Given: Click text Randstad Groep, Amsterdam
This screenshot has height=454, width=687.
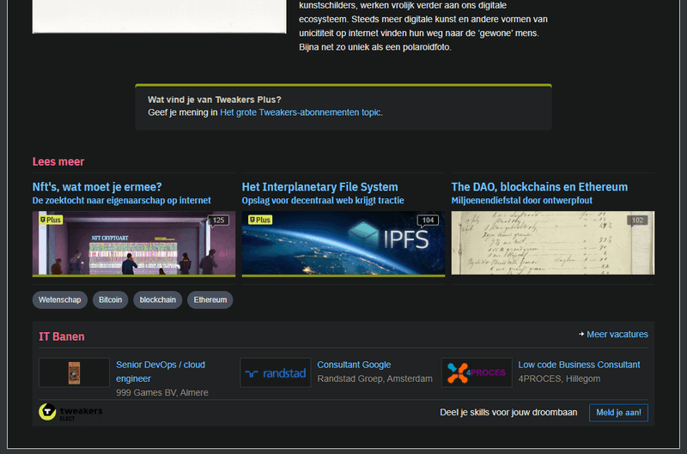Looking at the screenshot, I should [x=374, y=378].
